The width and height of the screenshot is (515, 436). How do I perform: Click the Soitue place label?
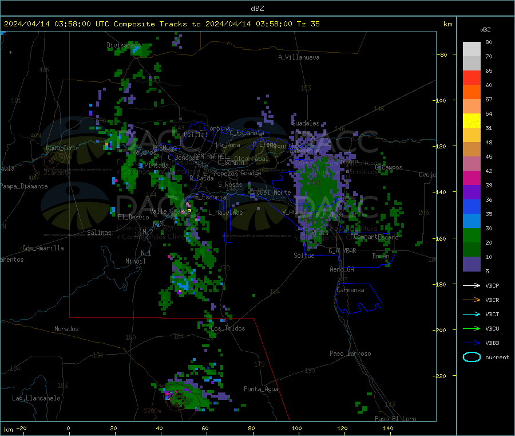tap(304, 256)
